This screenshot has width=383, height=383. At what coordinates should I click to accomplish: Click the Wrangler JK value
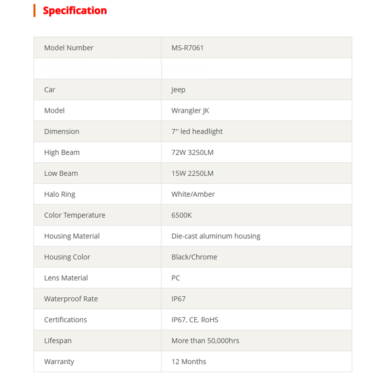point(190,111)
